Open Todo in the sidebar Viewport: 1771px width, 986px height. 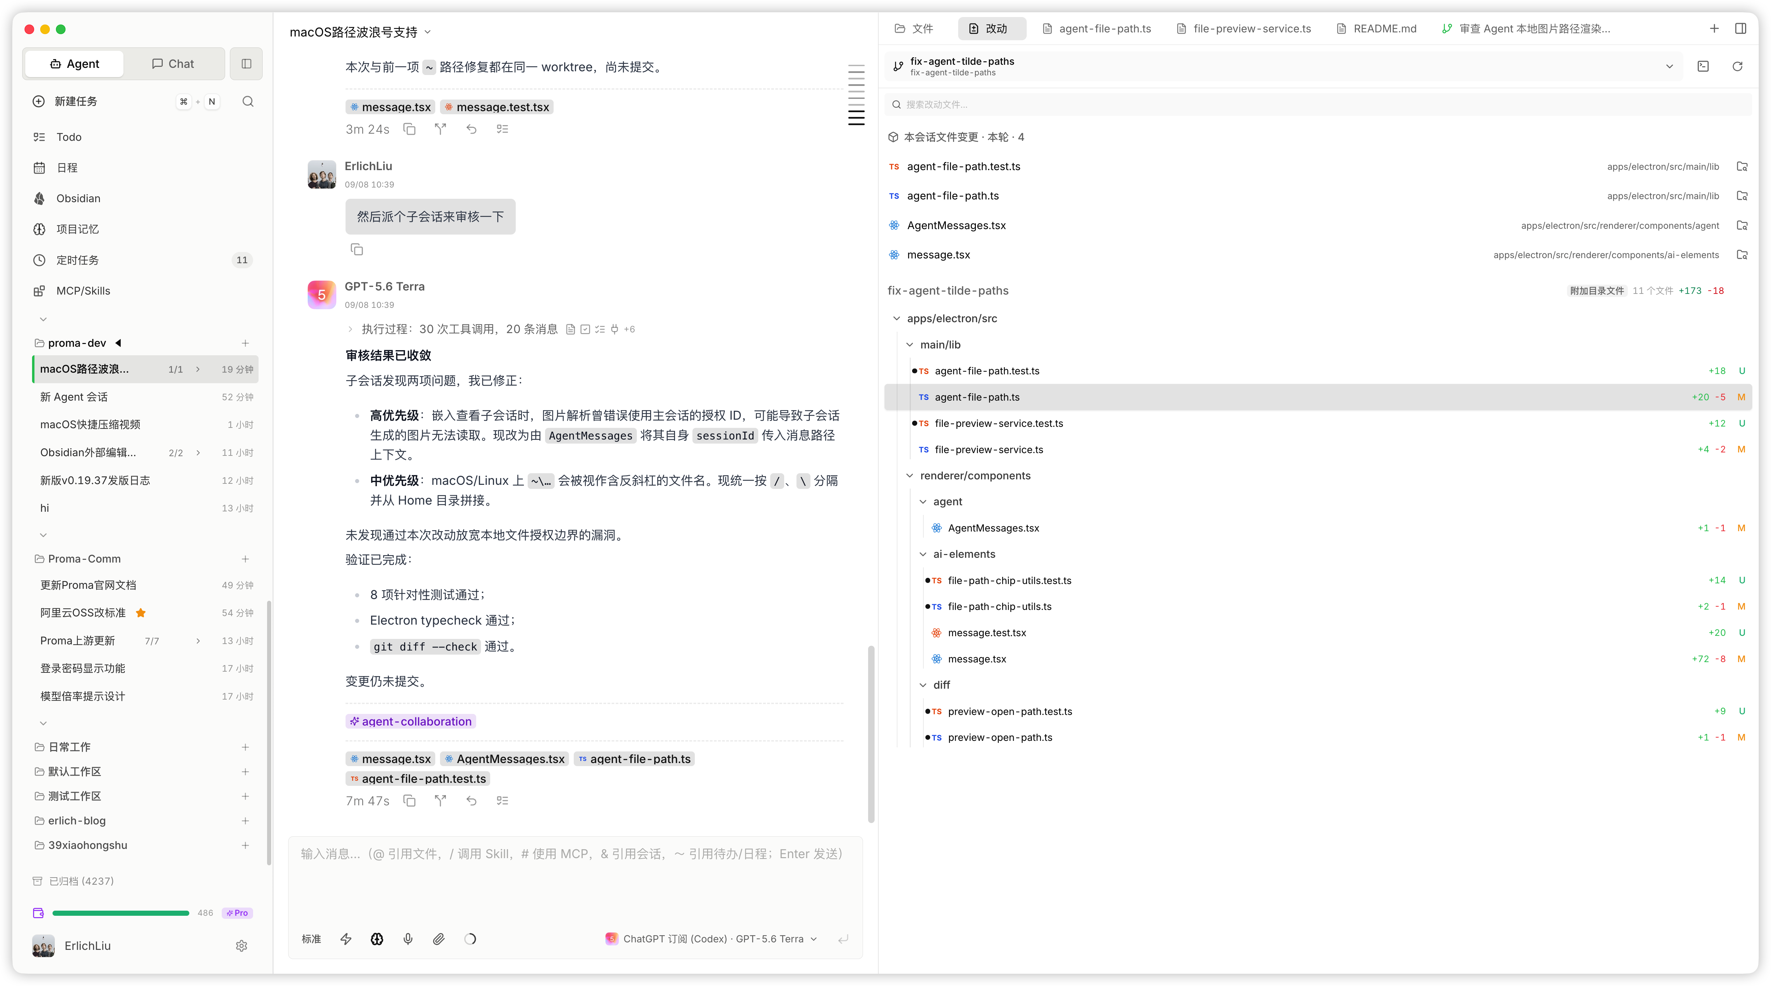click(x=69, y=137)
